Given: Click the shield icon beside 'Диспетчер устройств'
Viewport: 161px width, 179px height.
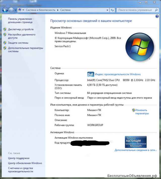Looking at the screenshot, I should point(5,29).
